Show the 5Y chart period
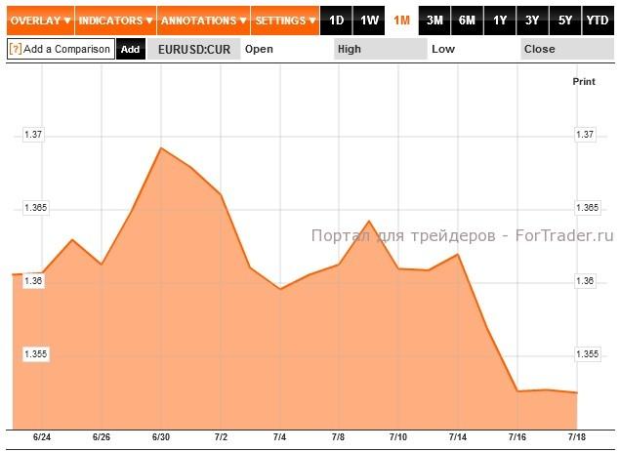620x451 pixels. 564,20
